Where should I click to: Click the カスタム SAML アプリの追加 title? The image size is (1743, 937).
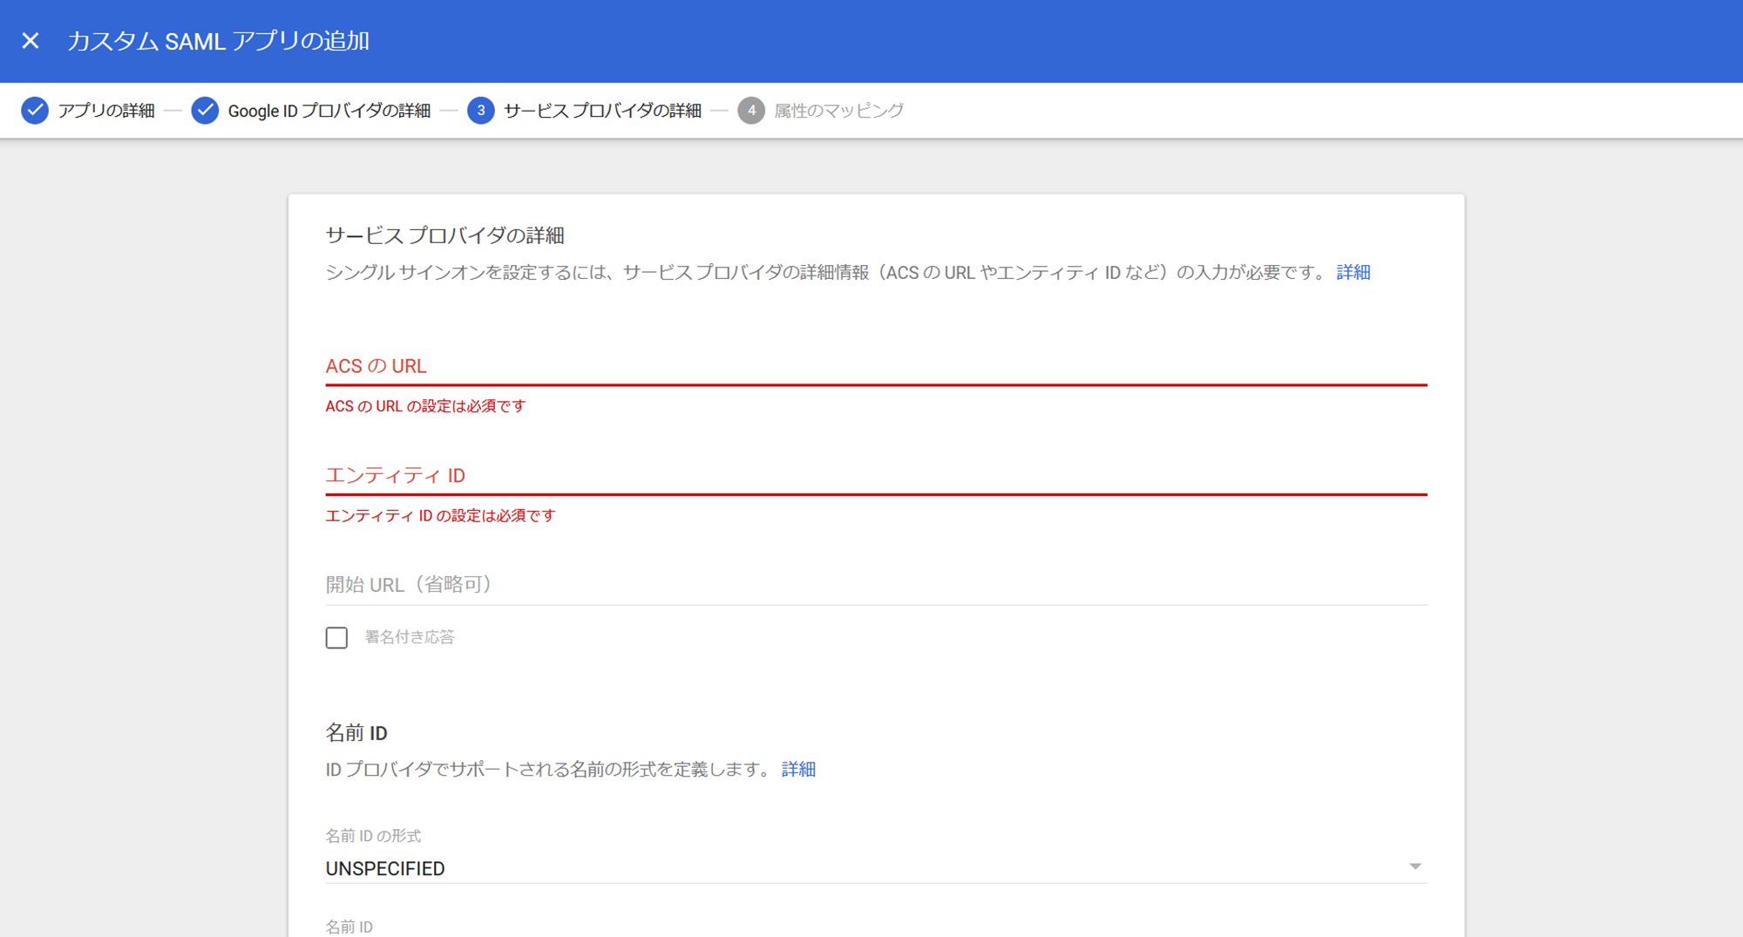(x=219, y=41)
